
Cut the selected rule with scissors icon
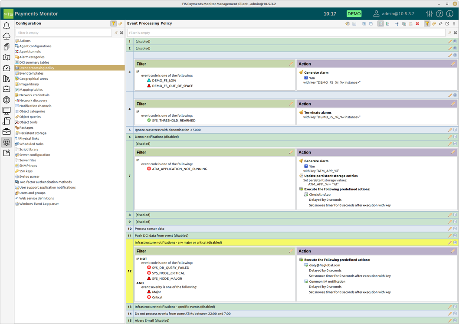pyautogui.click(x=397, y=23)
